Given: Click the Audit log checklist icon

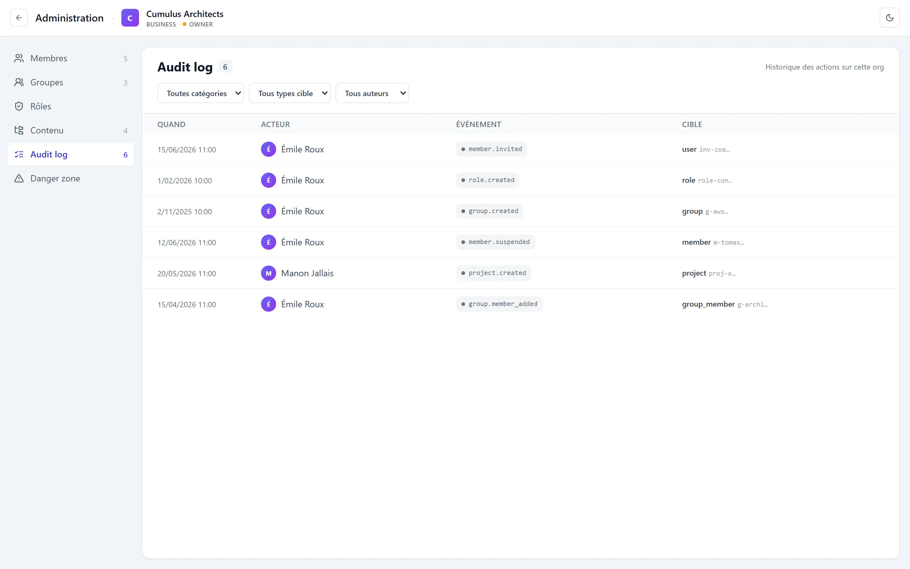Looking at the screenshot, I should click(x=19, y=154).
